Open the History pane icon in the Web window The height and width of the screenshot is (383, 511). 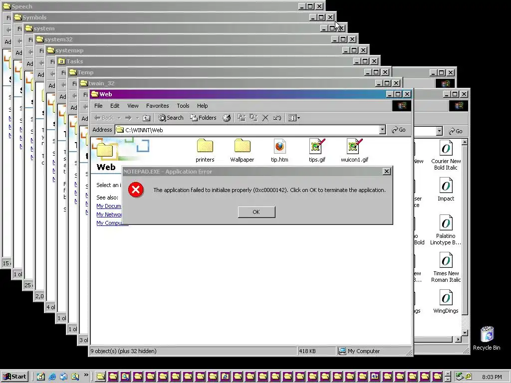(227, 118)
